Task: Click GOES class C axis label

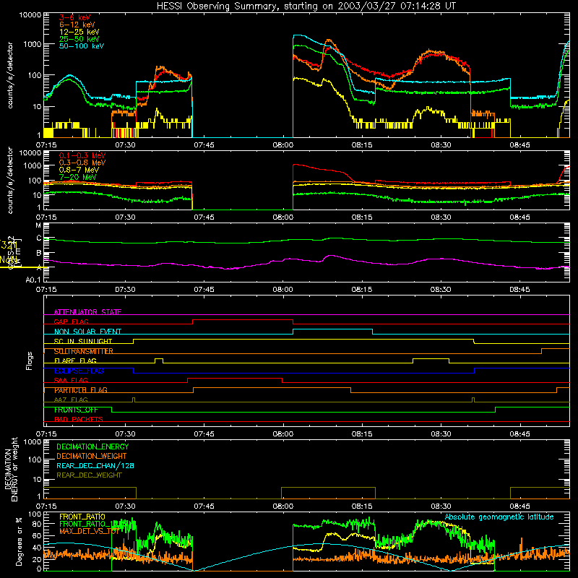Action: (39, 238)
